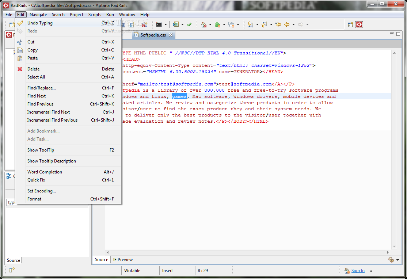Click the Last Edit Location icon

pos(278,24)
